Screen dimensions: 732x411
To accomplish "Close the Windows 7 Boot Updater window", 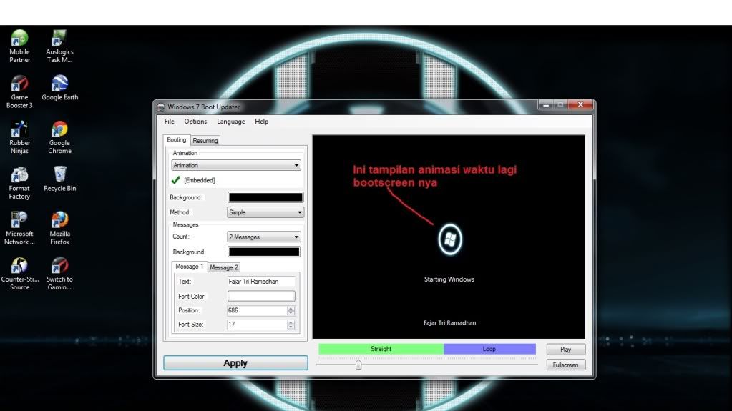I will (x=580, y=104).
